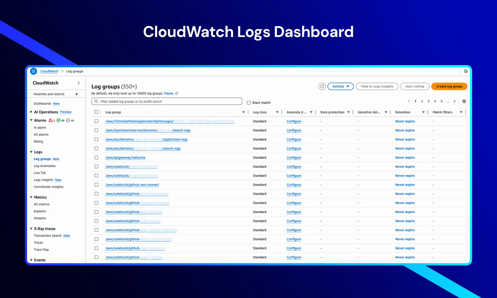Open Contributor Insights in sidebar
The height and width of the screenshot is (298, 497).
(49, 187)
